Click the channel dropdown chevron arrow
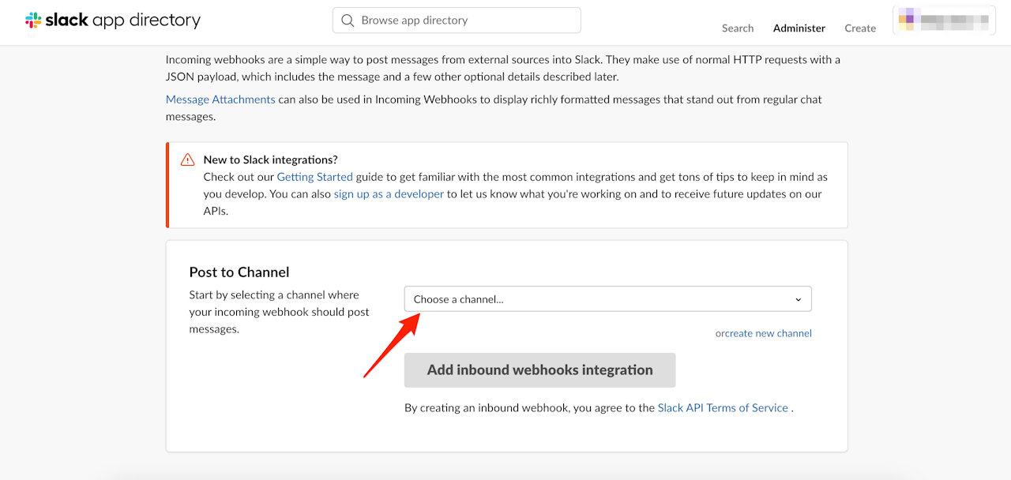This screenshot has width=1011, height=480. (x=798, y=299)
